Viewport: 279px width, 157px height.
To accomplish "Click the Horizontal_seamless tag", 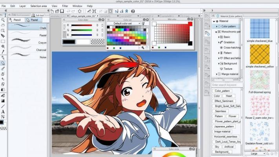I will pos(226,137).
